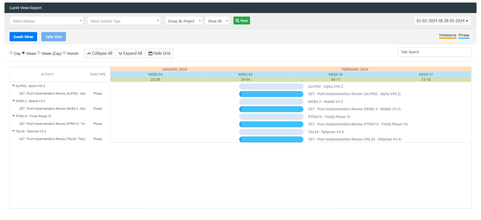Select the ALP992 Post Implementation Review row
This screenshot has width=481, height=220.
tap(60, 94)
